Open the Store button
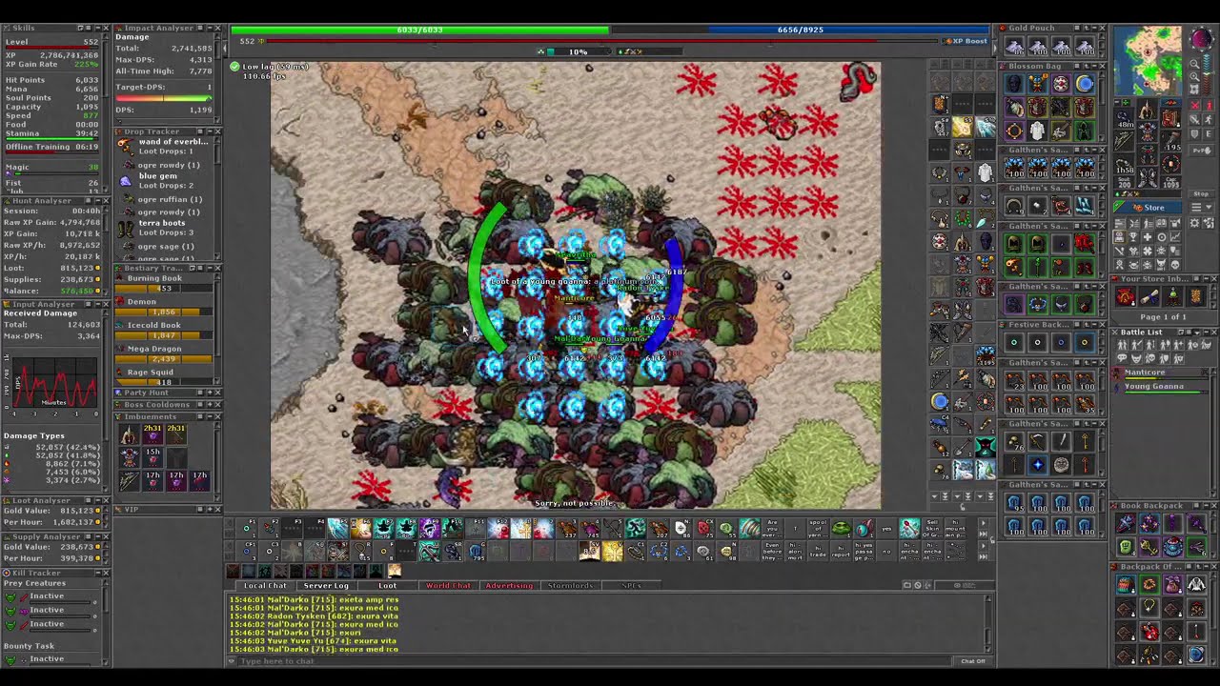 1148,207
